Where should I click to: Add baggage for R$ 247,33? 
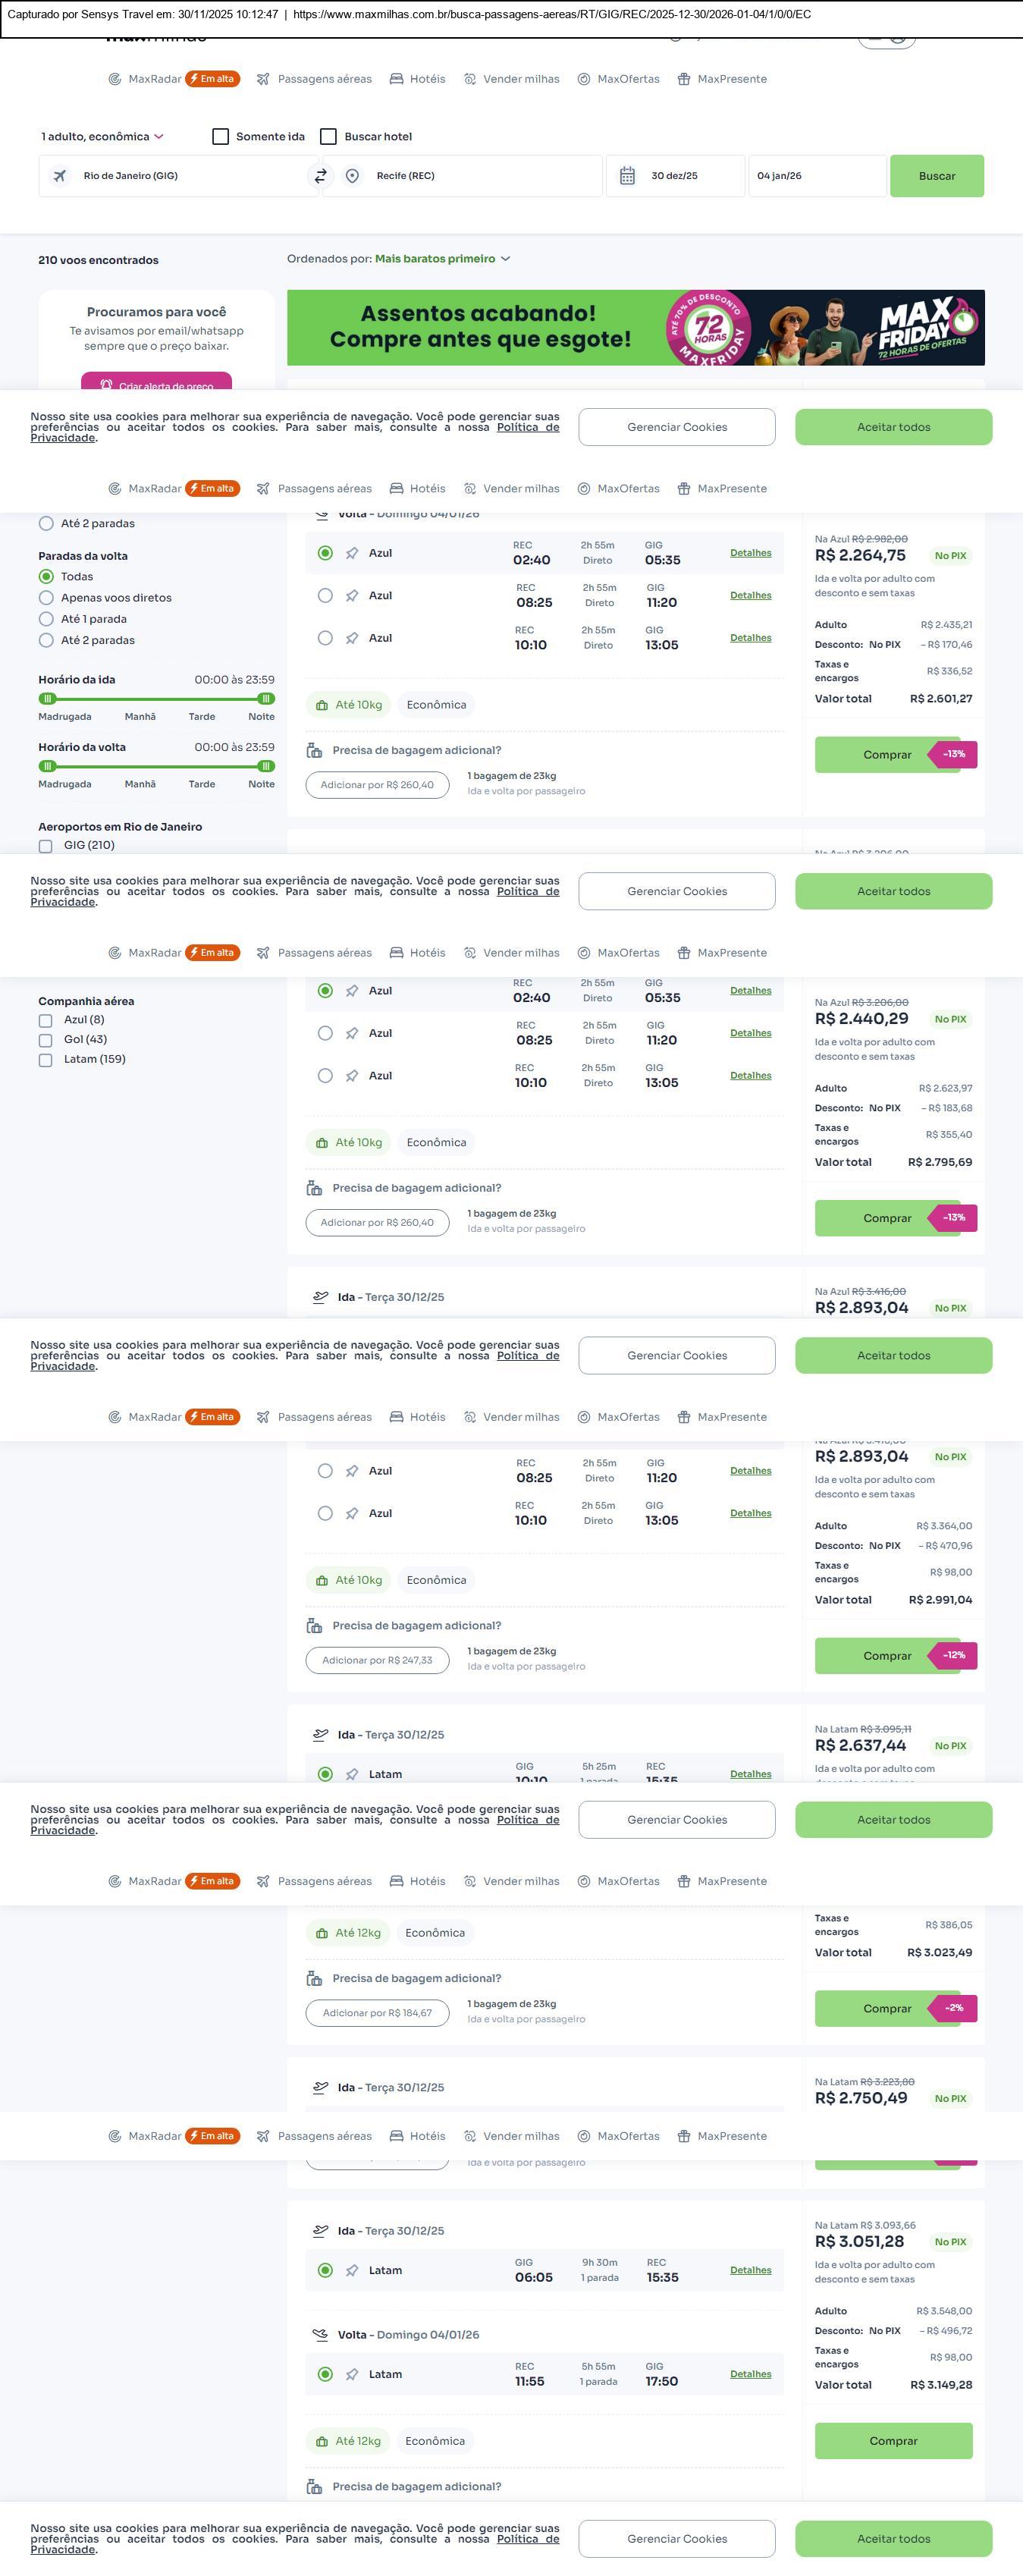pyautogui.click(x=377, y=1660)
